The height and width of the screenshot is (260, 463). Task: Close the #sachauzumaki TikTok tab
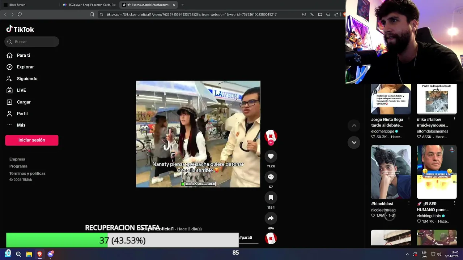click(x=174, y=5)
